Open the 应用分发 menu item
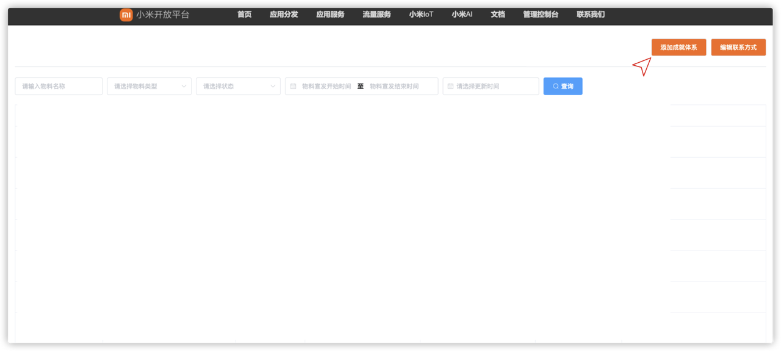 pyautogui.click(x=284, y=15)
